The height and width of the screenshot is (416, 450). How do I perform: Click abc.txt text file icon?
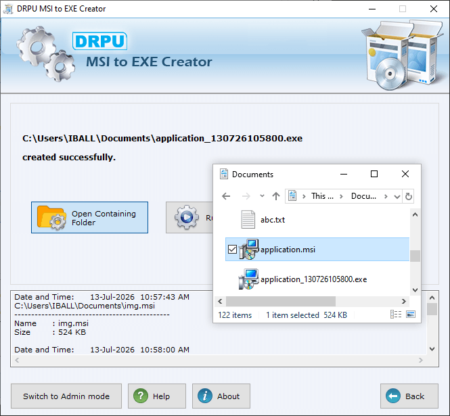[x=248, y=219]
